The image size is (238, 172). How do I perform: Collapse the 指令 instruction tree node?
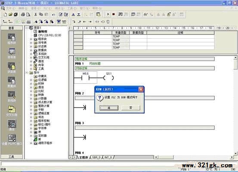(x=27, y=73)
